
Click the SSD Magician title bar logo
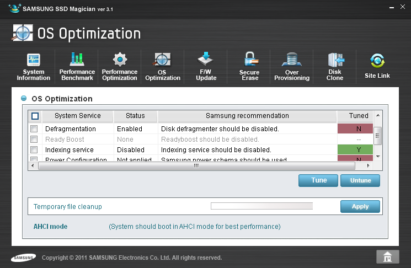tap(14, 8)
